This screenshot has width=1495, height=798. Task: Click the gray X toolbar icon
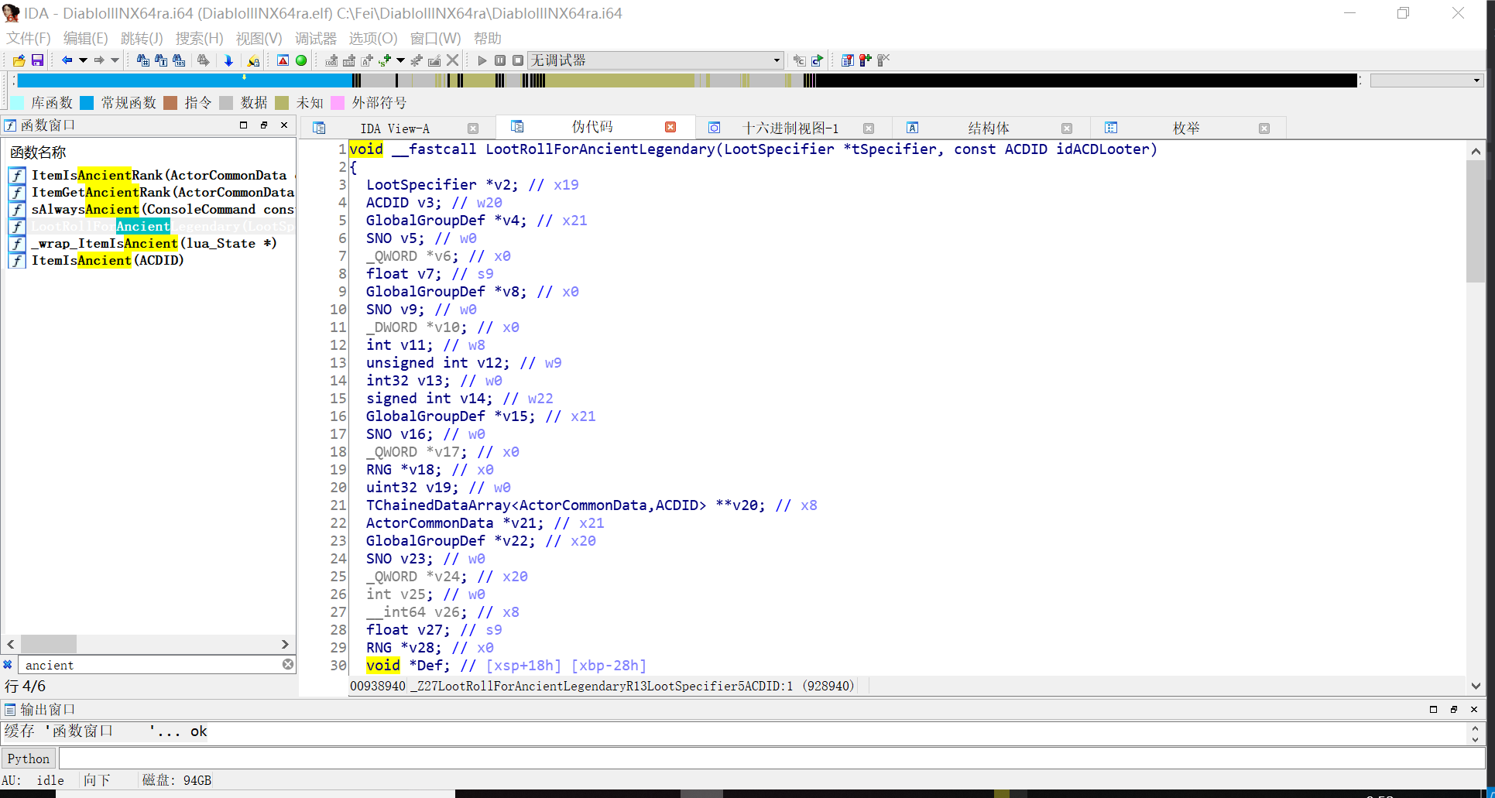click(453, 60)
